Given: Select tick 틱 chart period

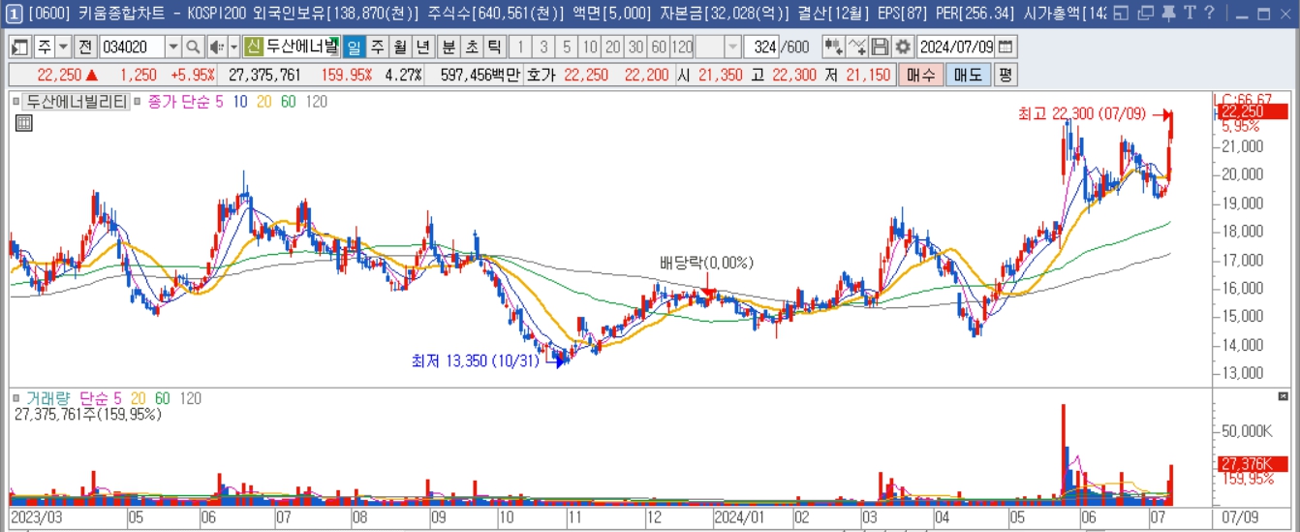Looking at the screenshot, I should click(x=494, y=47).
